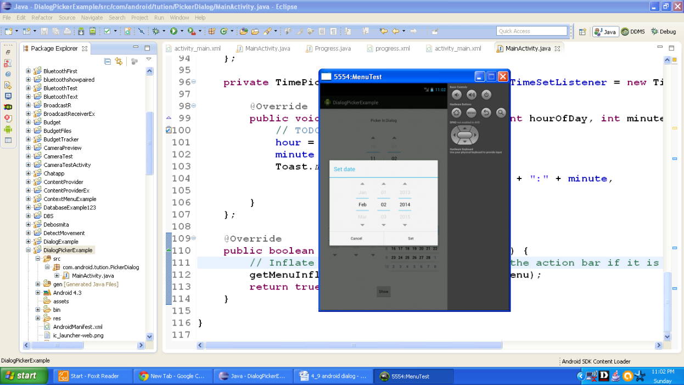
Task: Open Foxit Reader from the taskbar
Action: 93,376
